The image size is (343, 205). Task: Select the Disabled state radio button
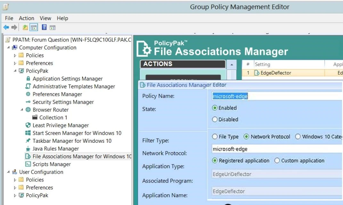coord(215,119)
